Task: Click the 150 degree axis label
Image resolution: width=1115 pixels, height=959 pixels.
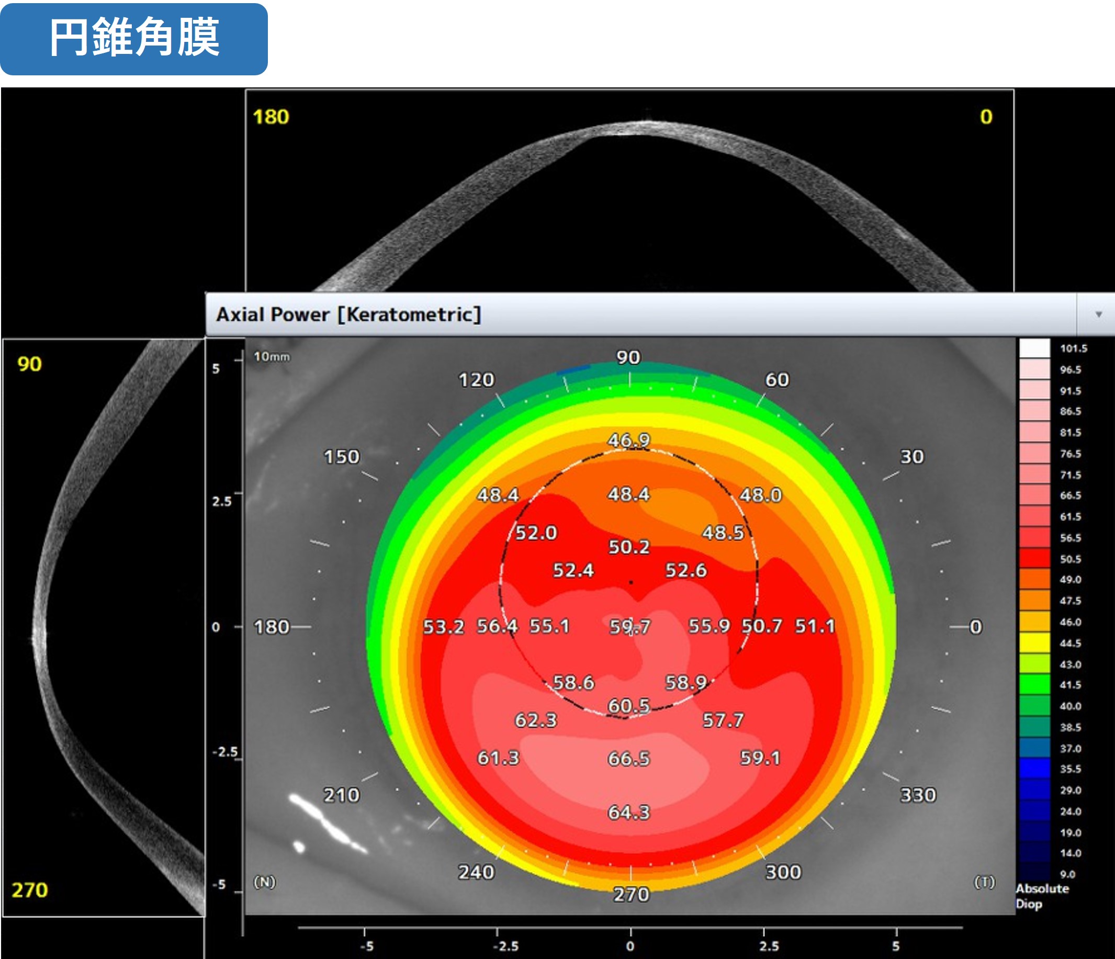Action: [341, 457]
